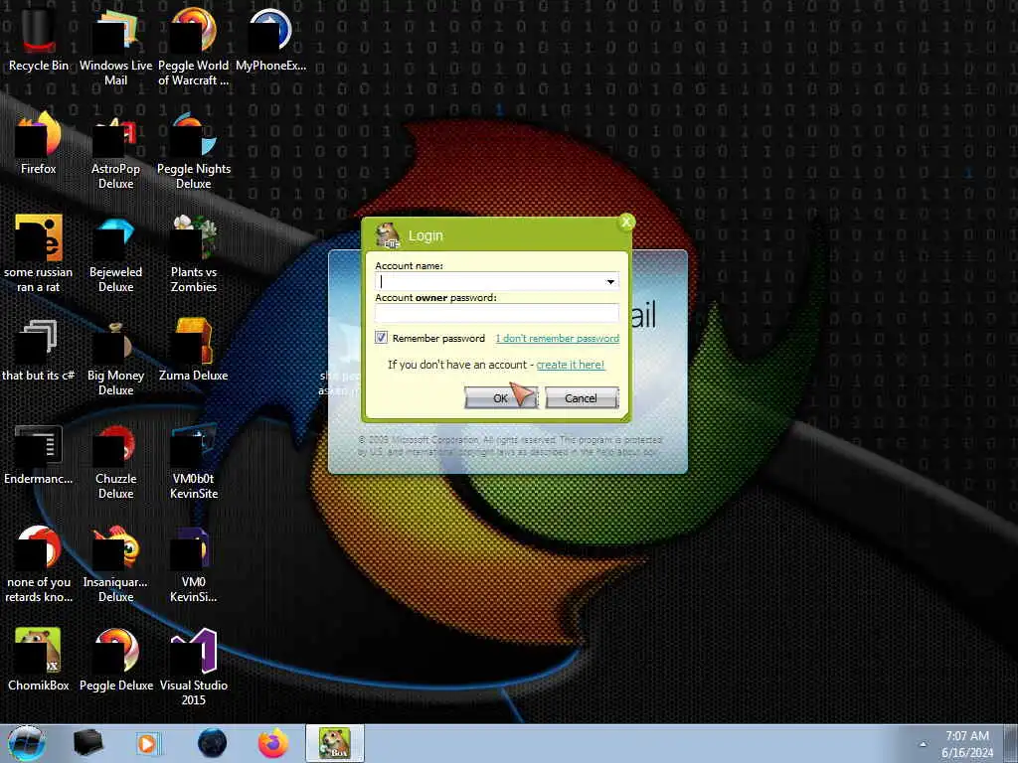Select VM0b0t KevinSite desktop icon
The width and height of the screenshot is (1018, 763).
194,461
